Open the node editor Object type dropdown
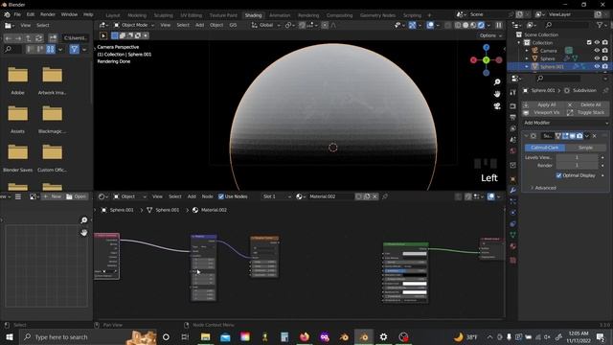 [x=130, y=196]
